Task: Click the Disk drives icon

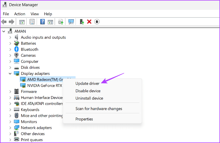Action: 17,68
